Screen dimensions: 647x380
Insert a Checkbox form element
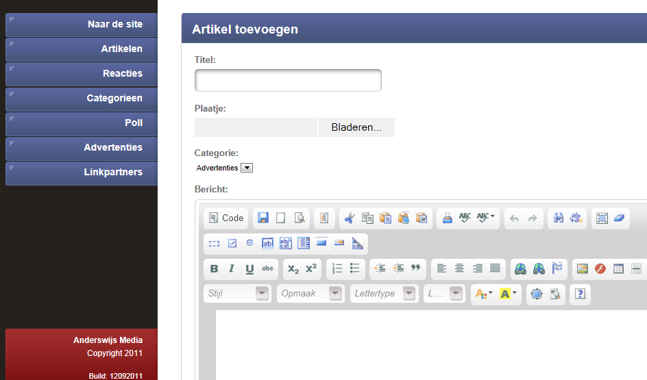tap(232, 244)
